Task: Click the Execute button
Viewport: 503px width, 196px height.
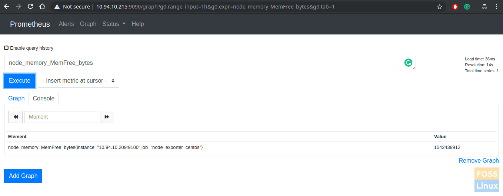Action: (20, 80)
